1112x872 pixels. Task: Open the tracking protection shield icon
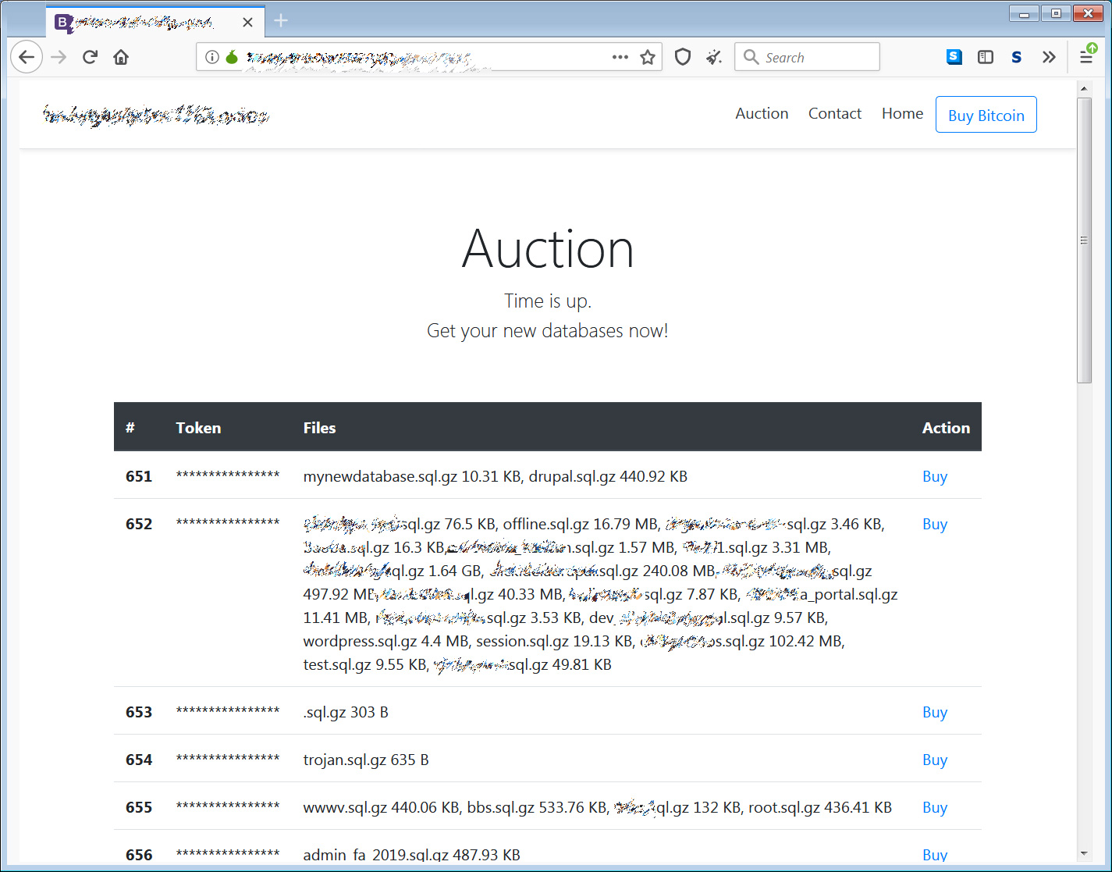(x=683, y=57)
